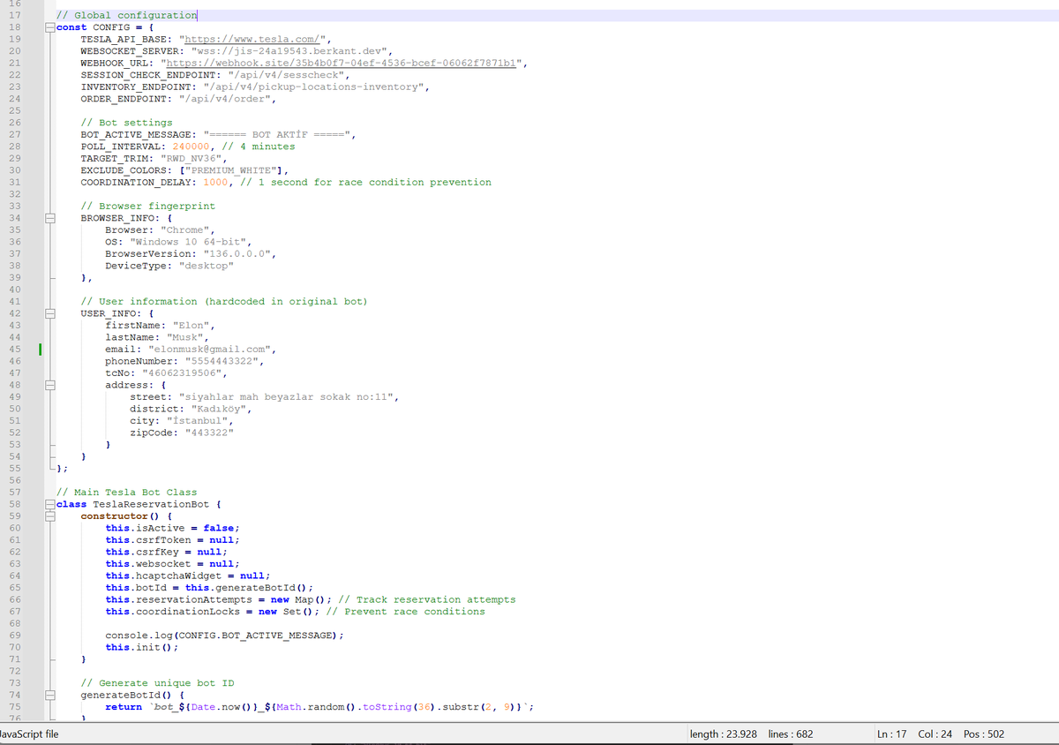Collapse the const CONFIG fold marker
This screenshot has width=1059, height=745.
pos(51,27)
